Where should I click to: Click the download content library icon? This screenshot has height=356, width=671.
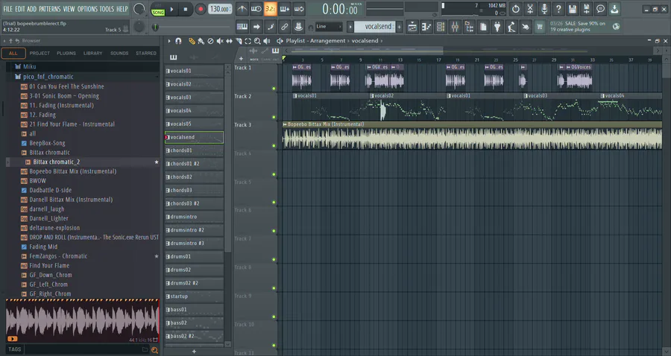pos(614,8)
